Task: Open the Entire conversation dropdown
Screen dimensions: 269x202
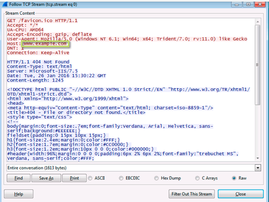Action: pos(134,168)
